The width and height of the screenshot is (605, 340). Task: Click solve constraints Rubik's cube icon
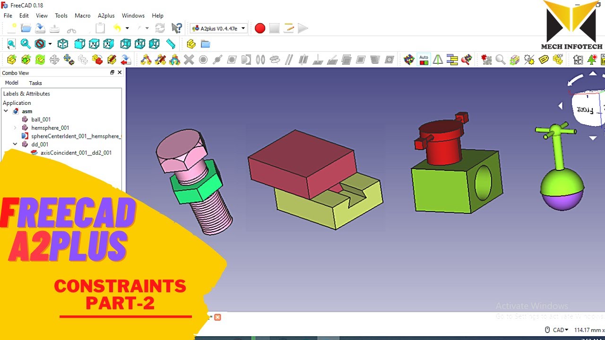coord(409,59)
